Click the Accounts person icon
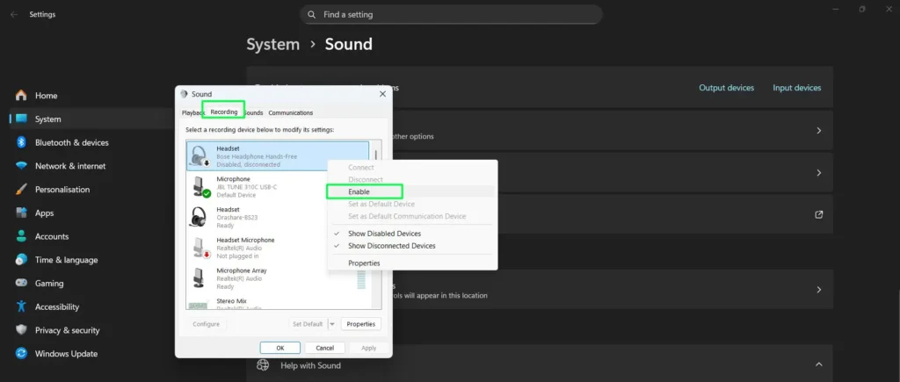900x382 pixels. click(x=21, y=236)
